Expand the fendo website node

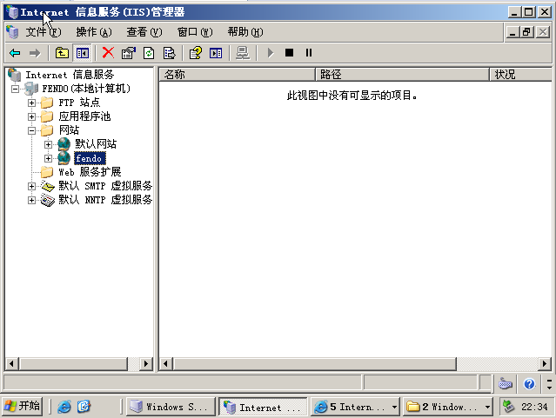point(48,158)
